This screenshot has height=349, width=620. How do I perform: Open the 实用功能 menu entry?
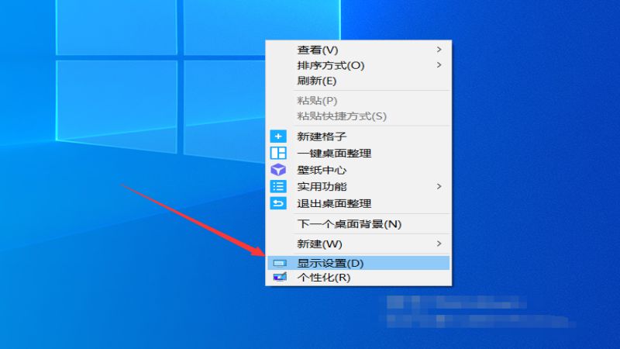pyautogui.click(x=359, y=186)
